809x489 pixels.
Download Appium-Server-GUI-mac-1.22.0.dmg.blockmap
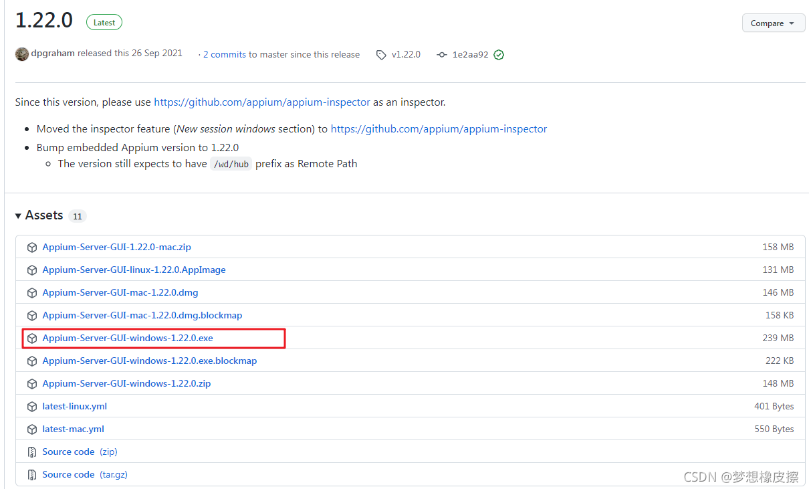click(142, 315)
